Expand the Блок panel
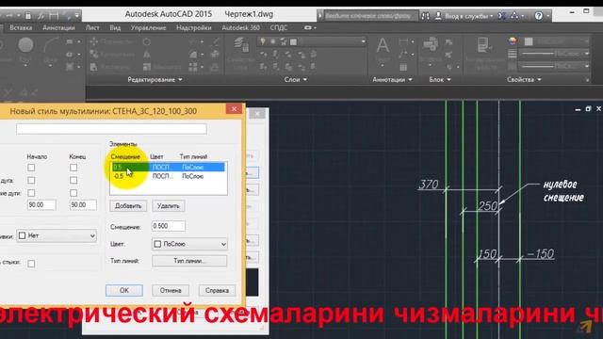Viewport: 603px width, 339px height. pyautogui.click(x=440, y=79)
